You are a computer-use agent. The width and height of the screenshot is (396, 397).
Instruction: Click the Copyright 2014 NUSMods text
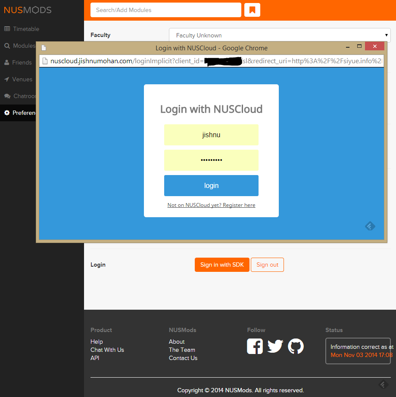(x=240, y=390)
